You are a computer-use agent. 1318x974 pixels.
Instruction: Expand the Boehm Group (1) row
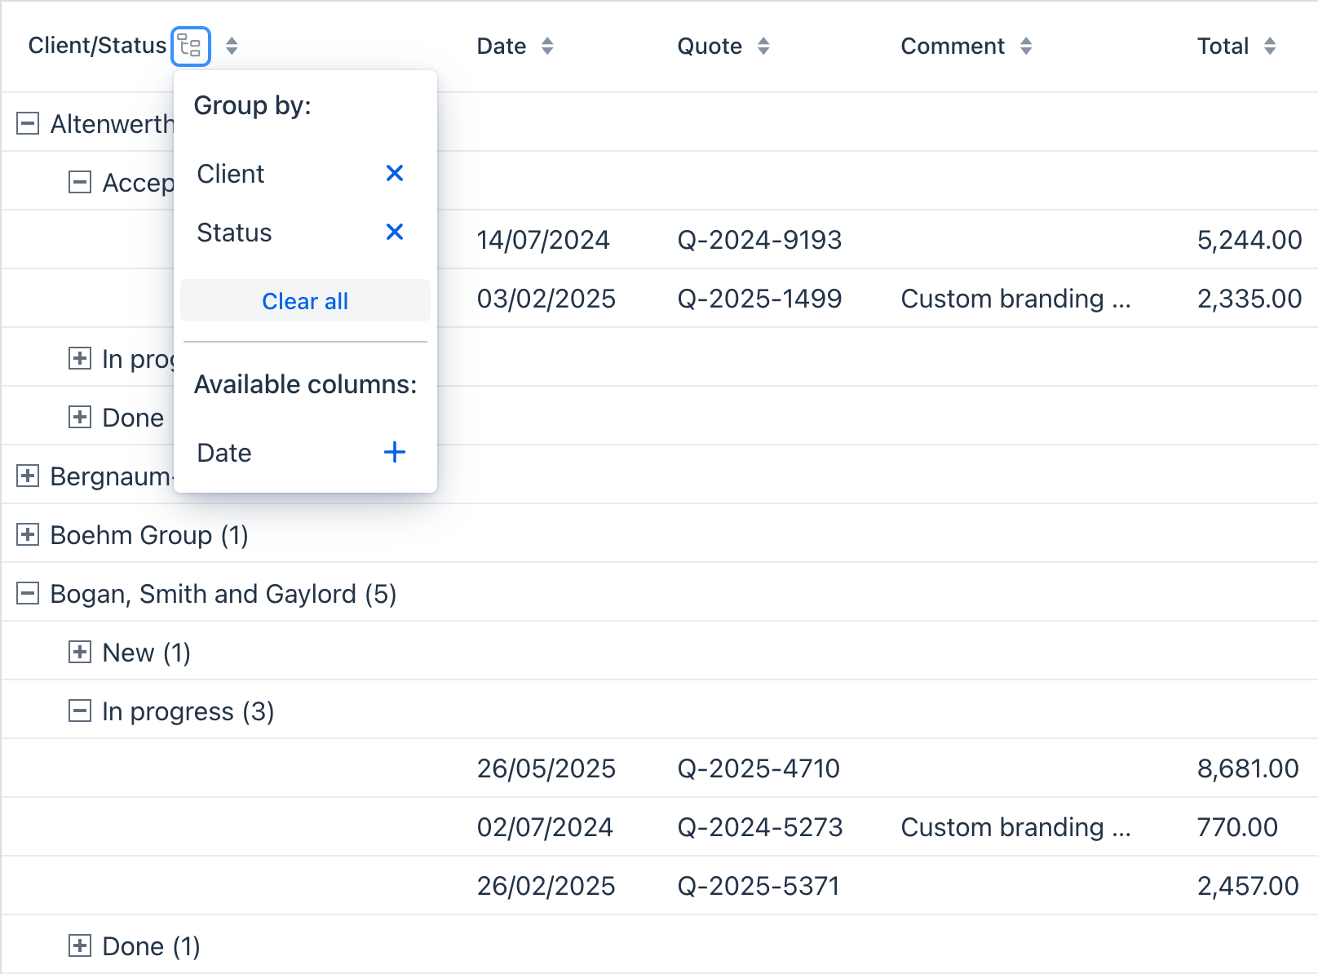pos(28,535)
